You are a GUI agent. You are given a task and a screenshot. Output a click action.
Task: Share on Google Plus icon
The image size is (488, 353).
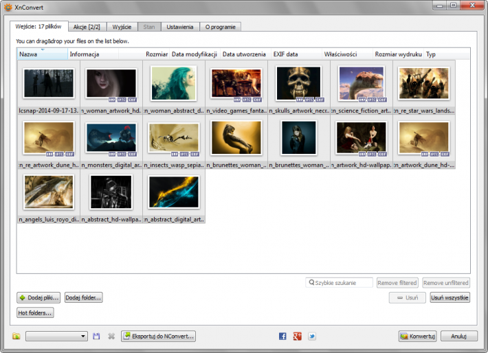(x=297, y=337)
